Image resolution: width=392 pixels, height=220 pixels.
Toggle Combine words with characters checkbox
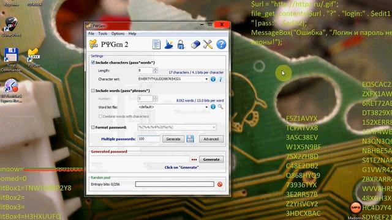(x=100, y=117)
